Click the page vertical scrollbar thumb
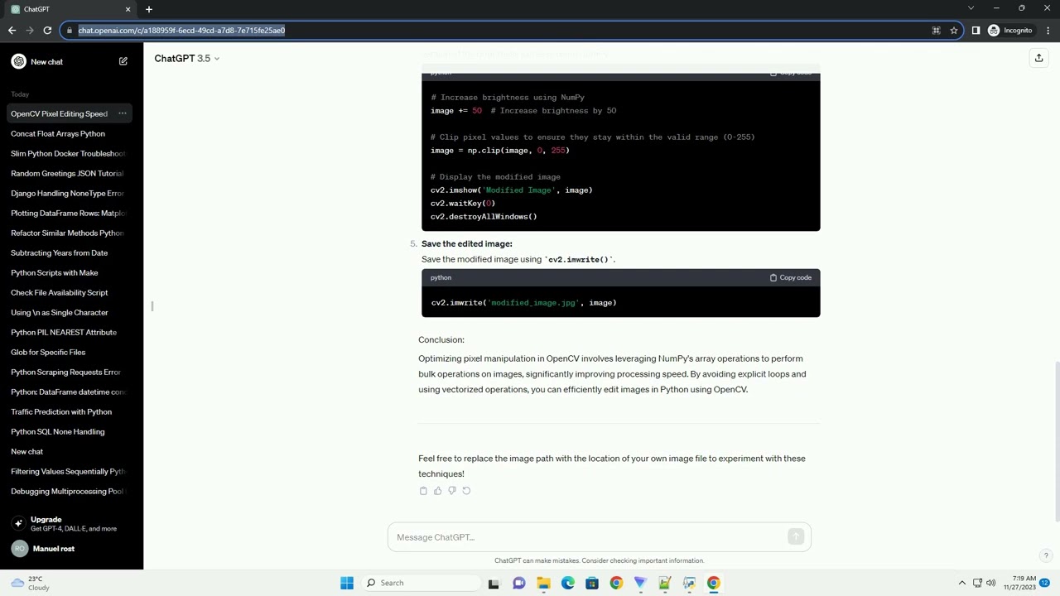1060x596 pixels. click(x=1056, y=441)
